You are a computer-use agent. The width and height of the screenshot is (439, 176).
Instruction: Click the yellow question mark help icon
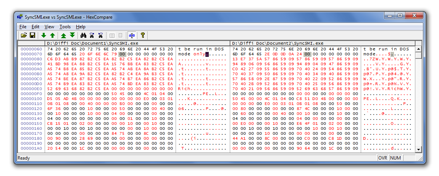coord(142,35)
